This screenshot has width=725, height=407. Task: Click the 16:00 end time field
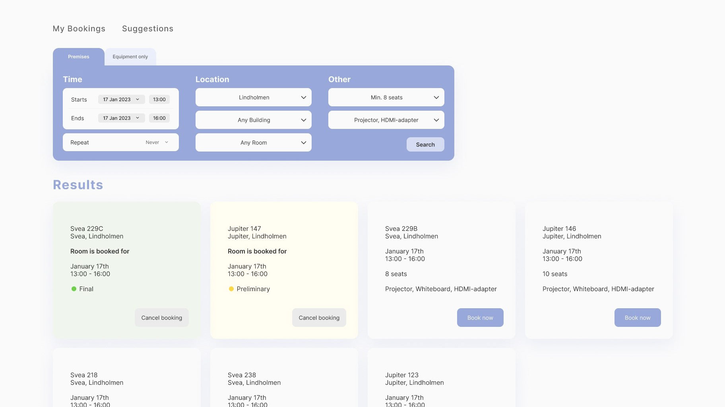[x=159, y=118]
